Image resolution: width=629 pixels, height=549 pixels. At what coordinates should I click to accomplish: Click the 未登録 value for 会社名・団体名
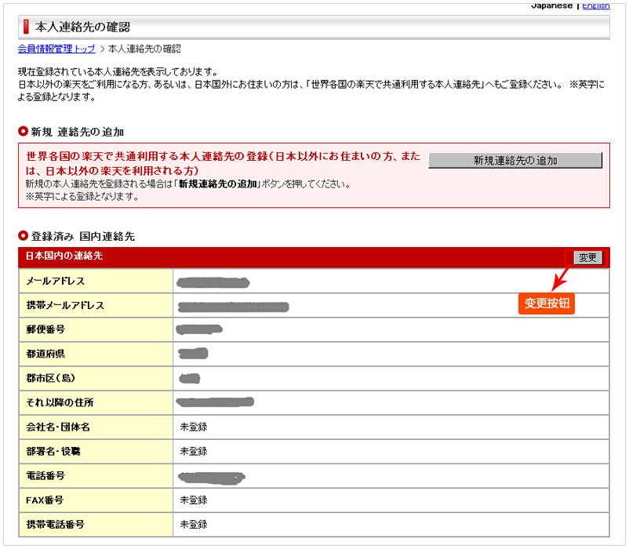pos(194,427)
